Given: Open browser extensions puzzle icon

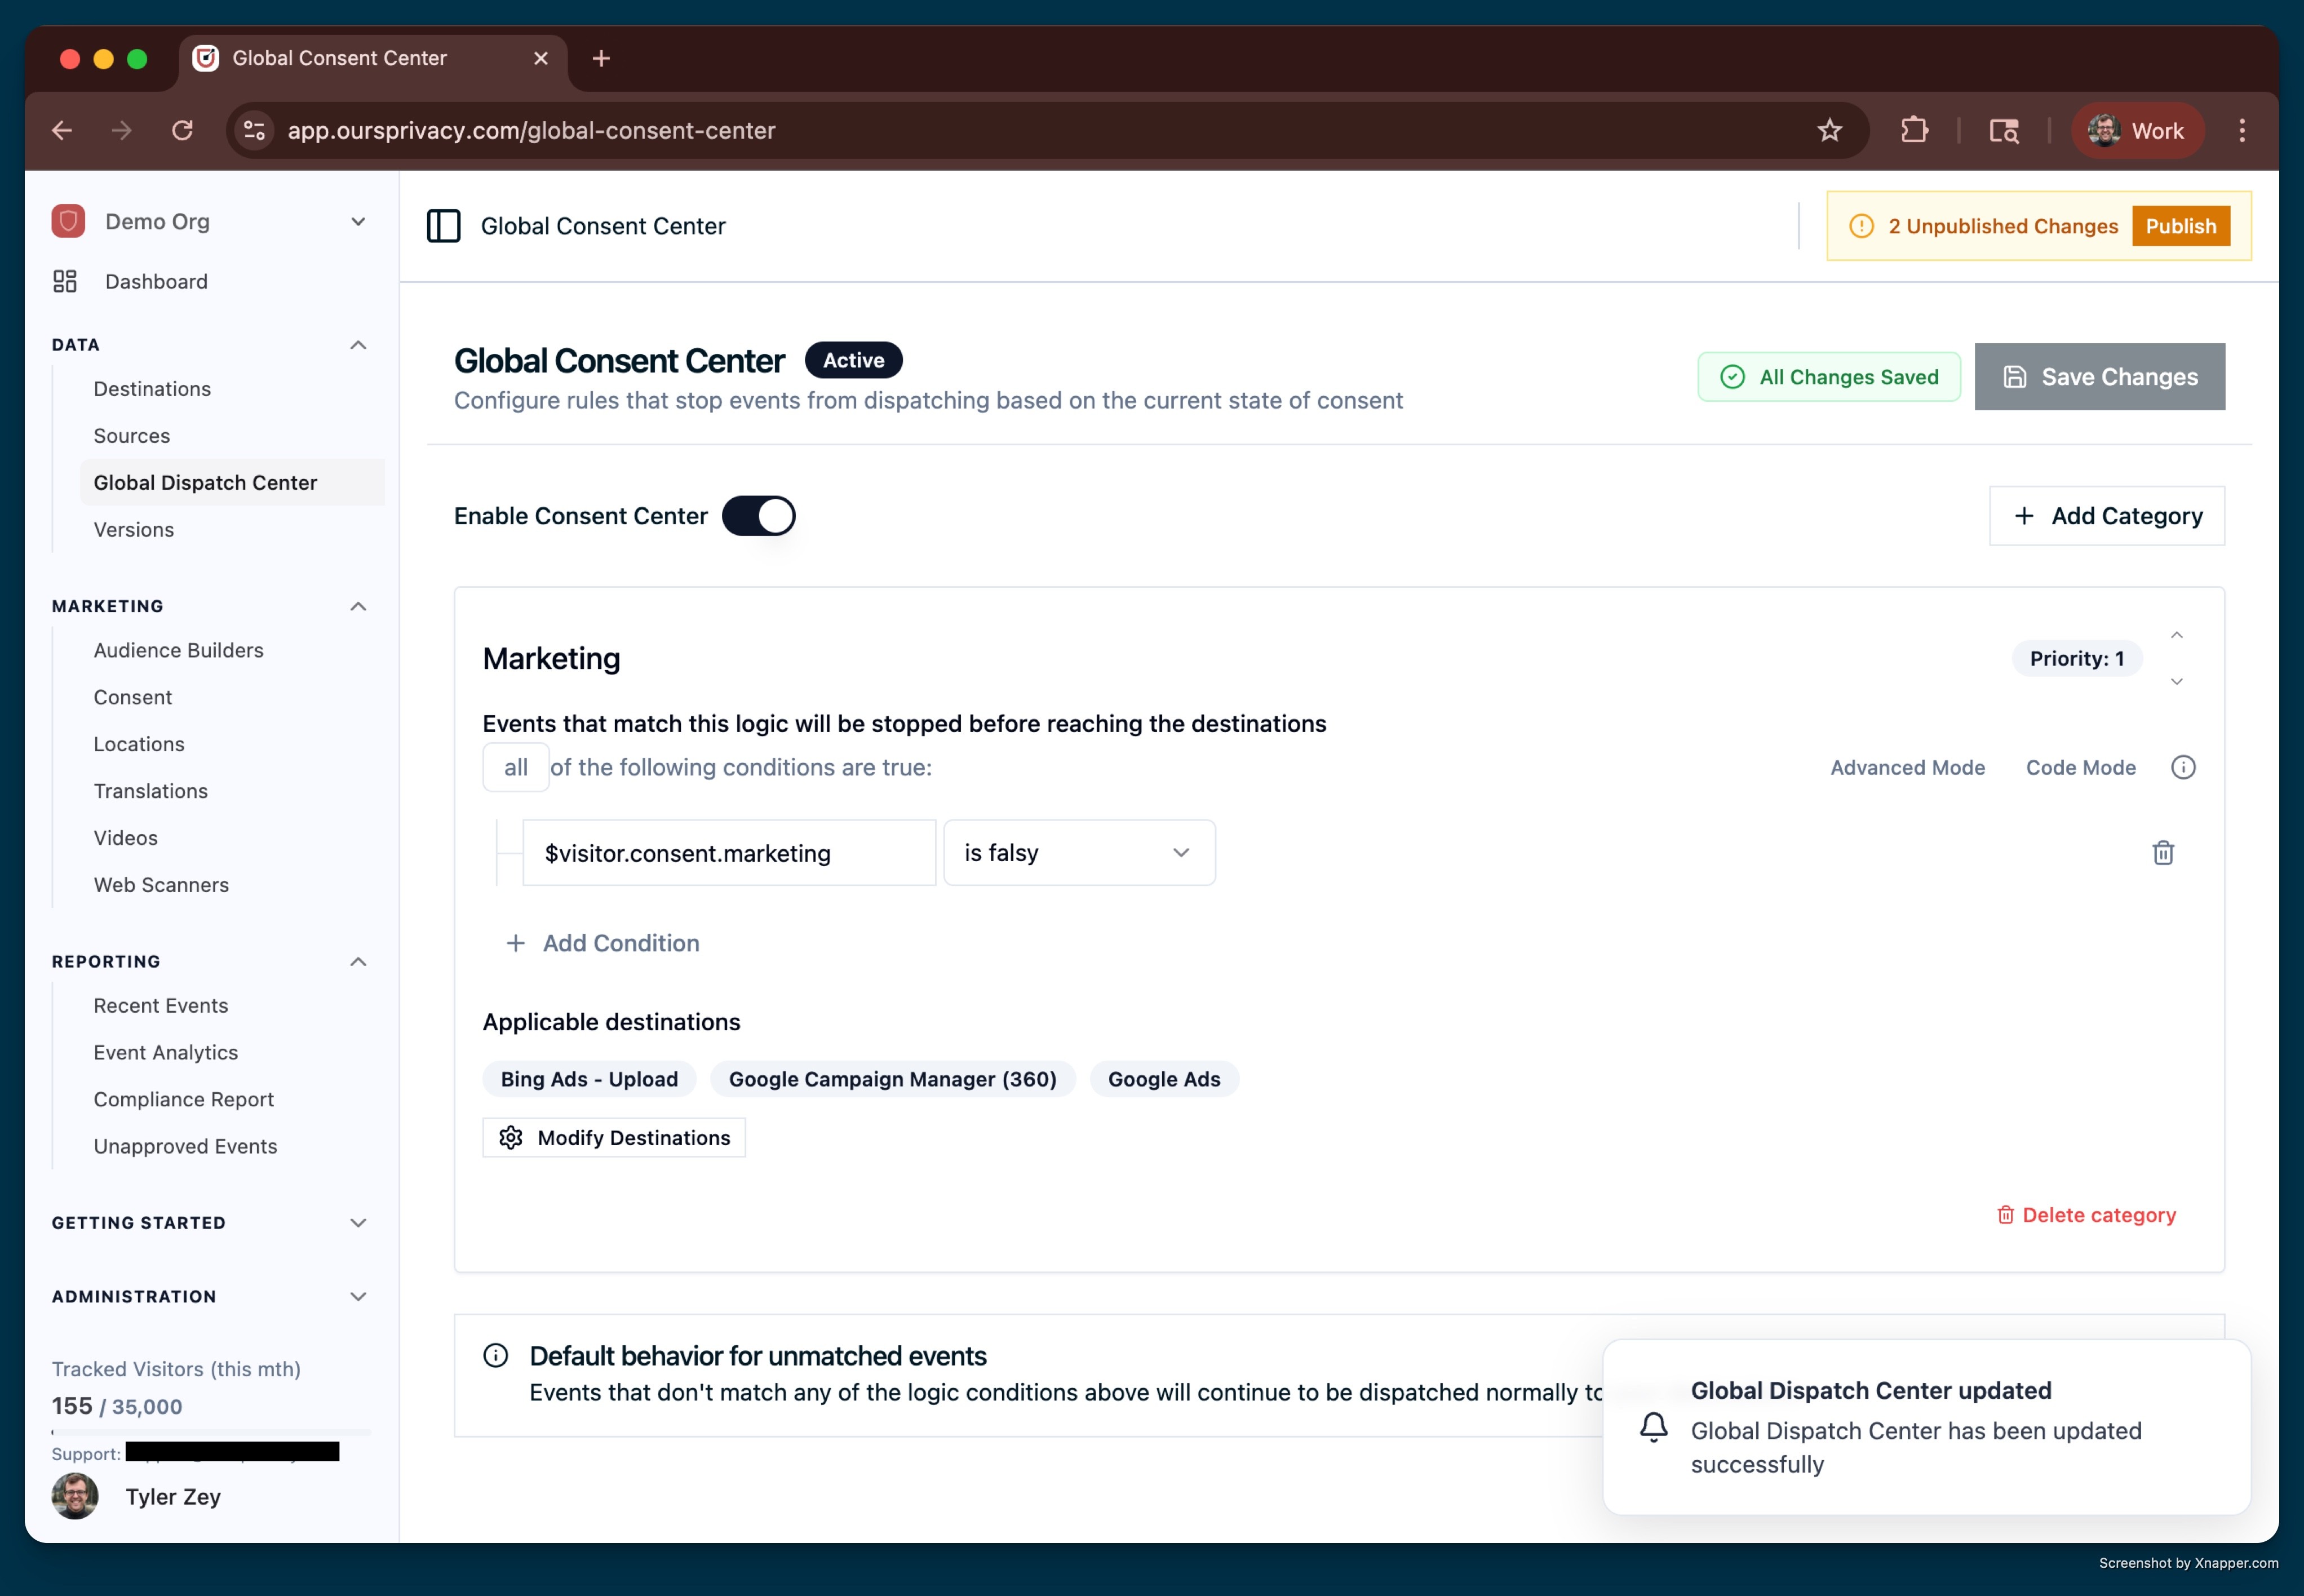Looking at the screenshot, I should [1914, 130].
